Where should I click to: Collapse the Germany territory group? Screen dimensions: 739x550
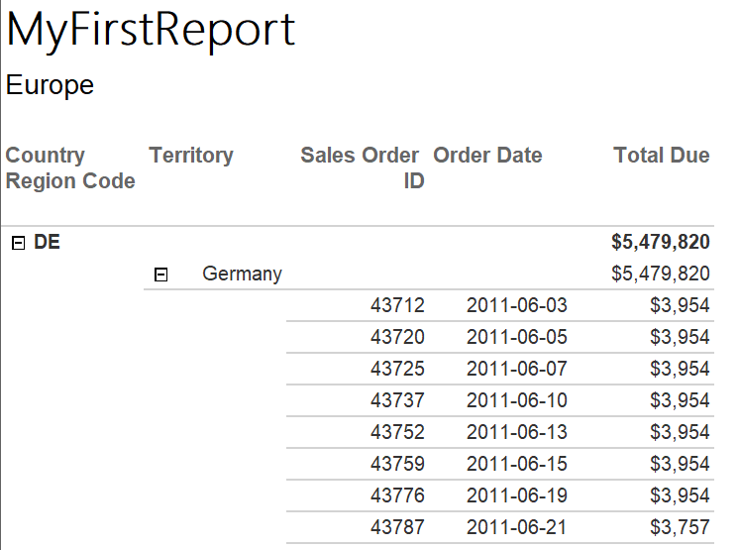(161, 275)
